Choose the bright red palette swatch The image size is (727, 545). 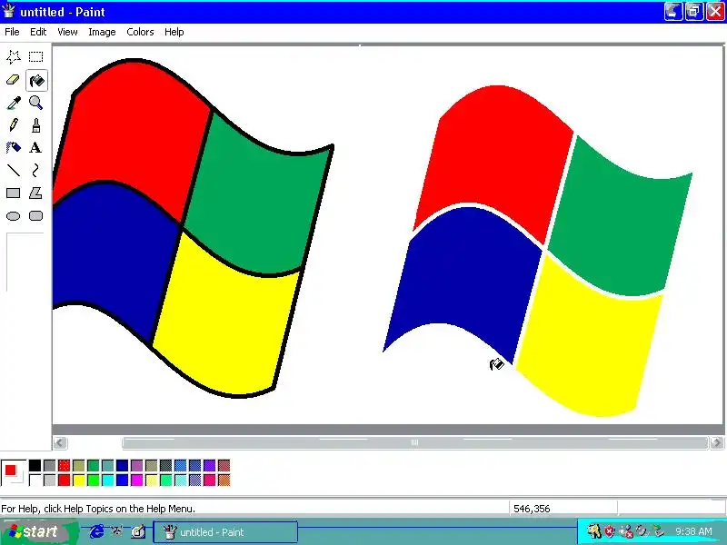[x=64, y=480]
